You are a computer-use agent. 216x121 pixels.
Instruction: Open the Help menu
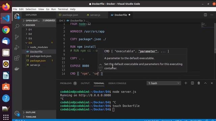tap(73, 9)
